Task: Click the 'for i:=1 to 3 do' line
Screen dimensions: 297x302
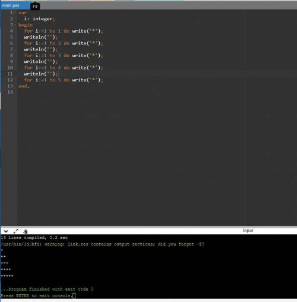Action: click(x=64, y=55)
